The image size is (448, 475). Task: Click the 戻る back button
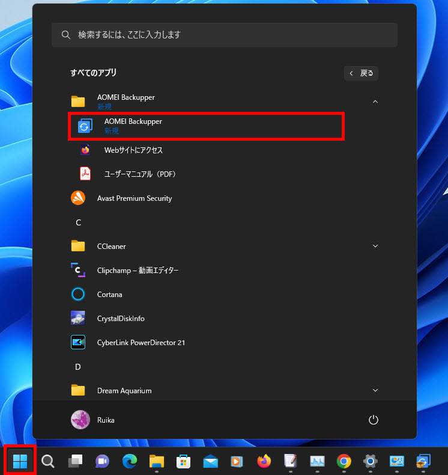(361, 73)
